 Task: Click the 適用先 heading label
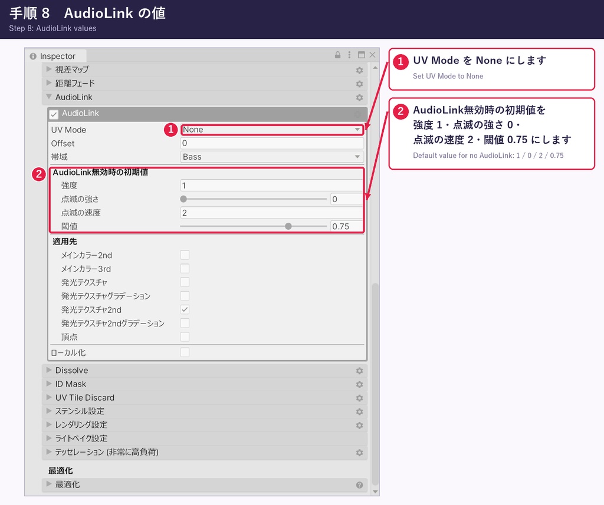point(65,242)
